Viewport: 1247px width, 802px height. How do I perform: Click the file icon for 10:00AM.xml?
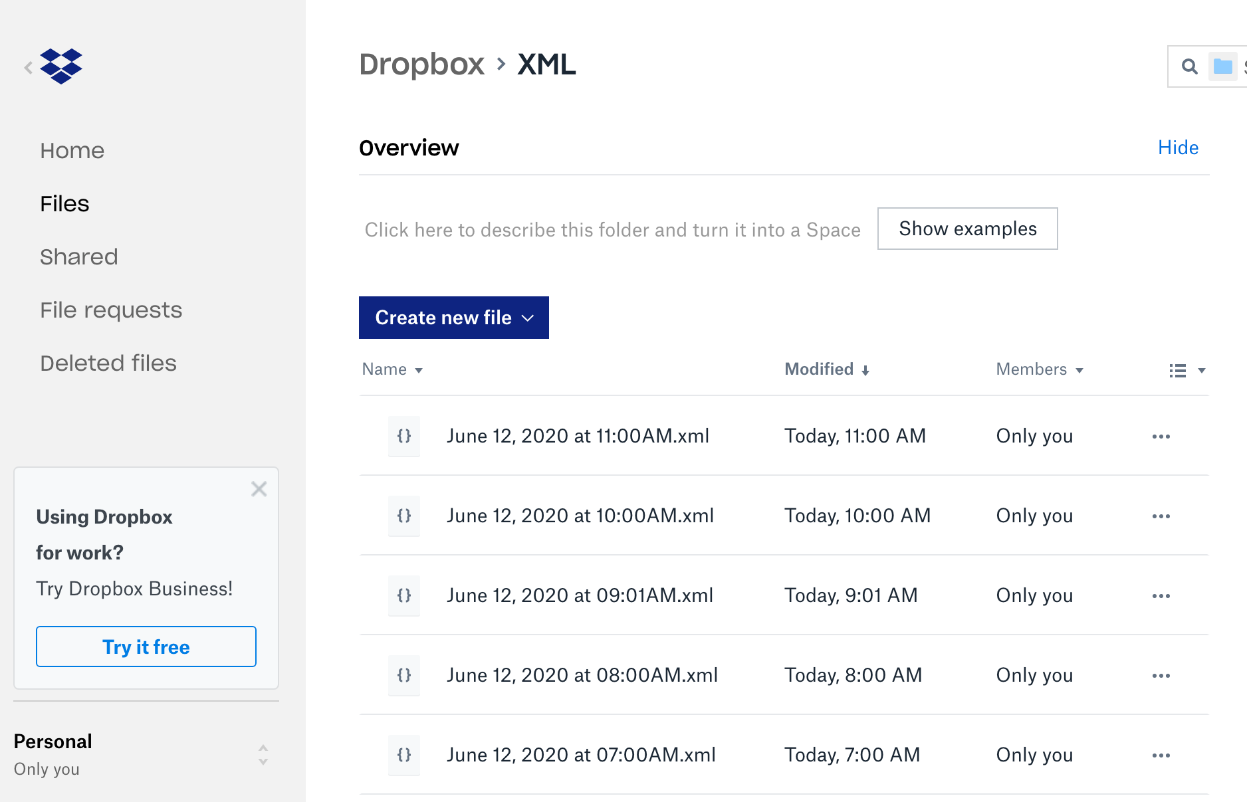pyautogui.click(x=404, y=516)
